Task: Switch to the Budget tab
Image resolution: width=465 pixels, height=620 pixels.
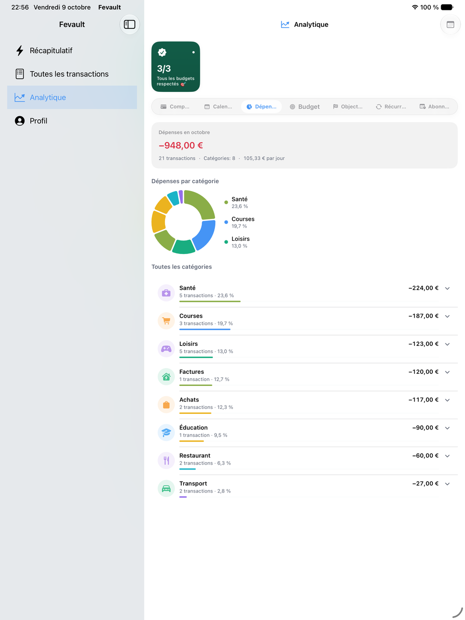Action: pyautogui.click(x=304, y=107)
